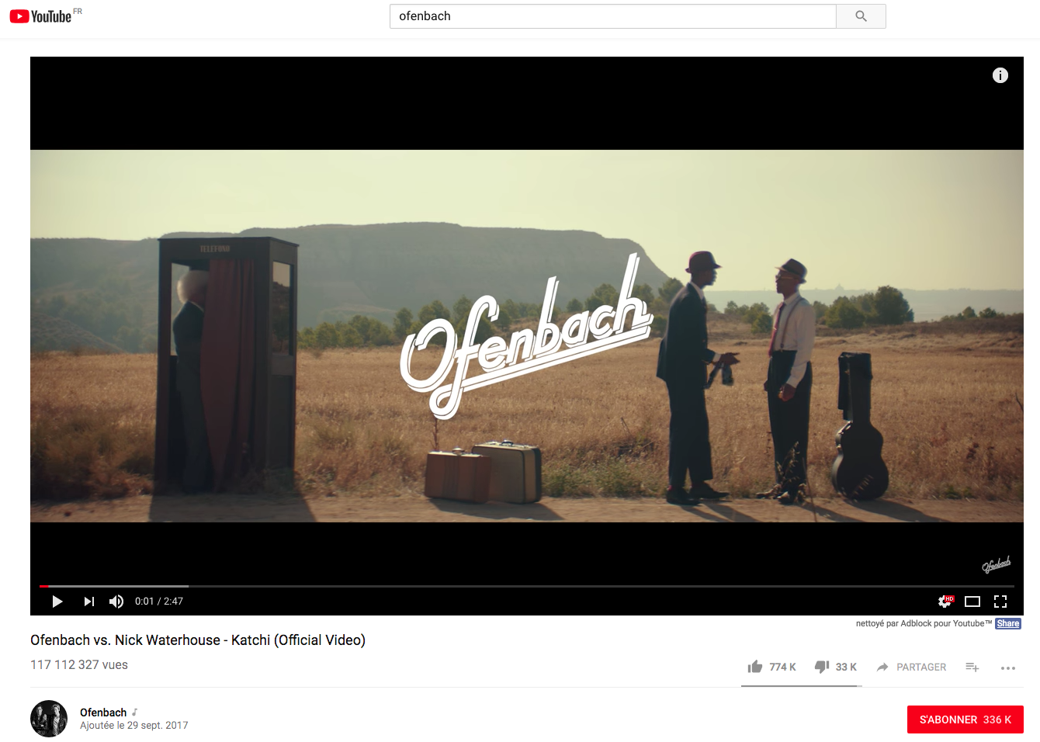Like the video with thumbs up
The width and height of the screenshot is (1040, 742).
[771, 667]
